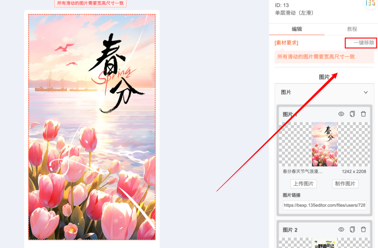Switch to the 教程 tab
The image size is (378, 248).
pos(352,29)
